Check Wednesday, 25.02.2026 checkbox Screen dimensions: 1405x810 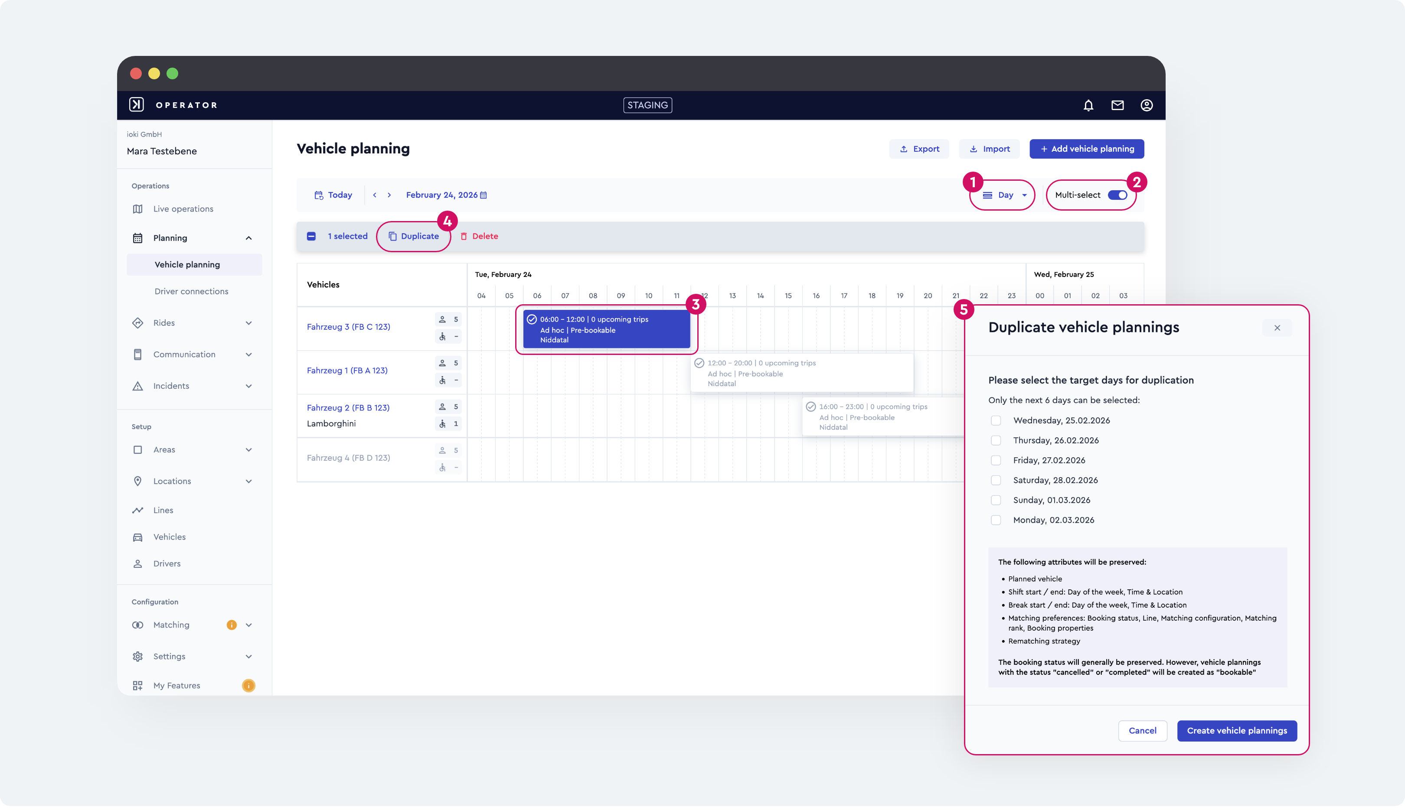pyautogui.click(x=996, y=420)
